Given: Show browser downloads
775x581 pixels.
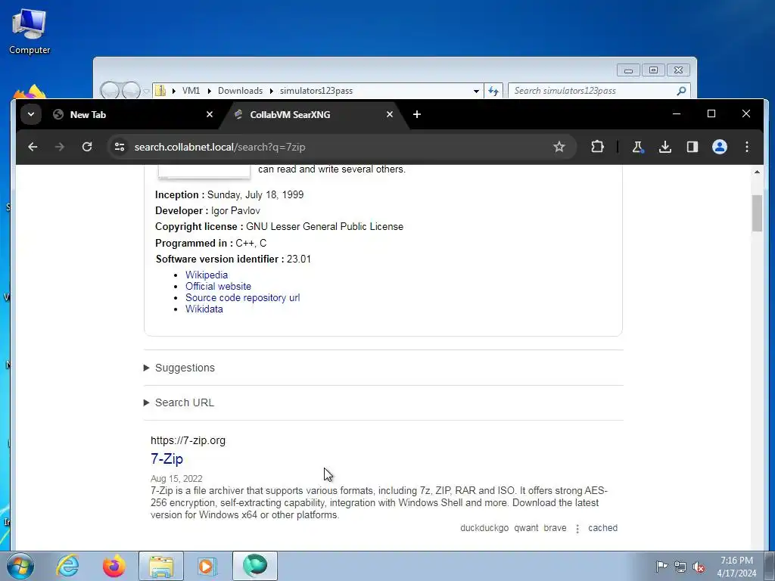Looking at the screenshot, I should (665, 147).
